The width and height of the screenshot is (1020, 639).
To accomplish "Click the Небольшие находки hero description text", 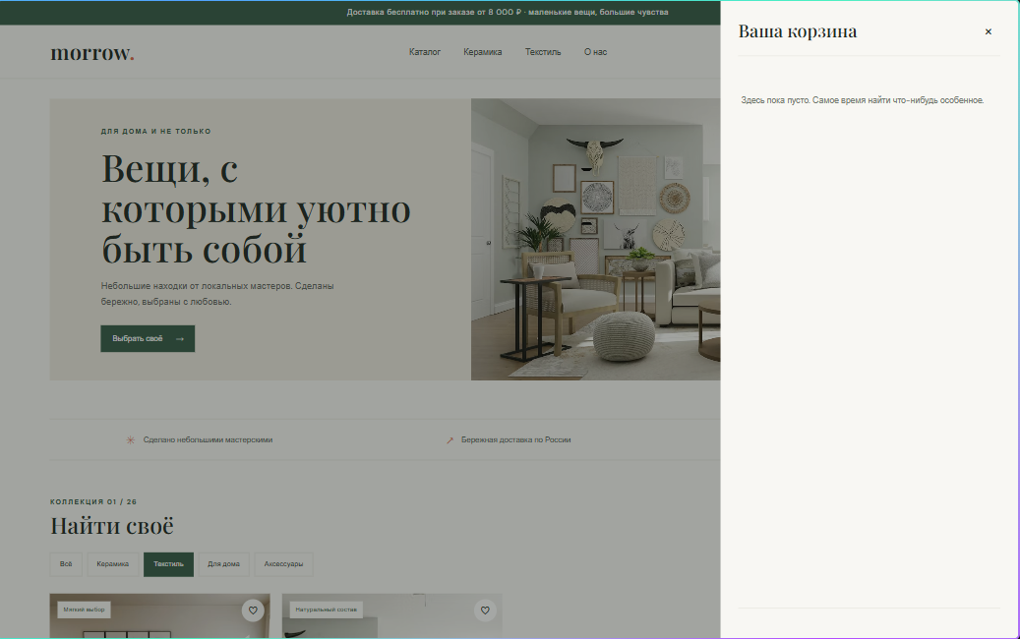I will point(217,294).
